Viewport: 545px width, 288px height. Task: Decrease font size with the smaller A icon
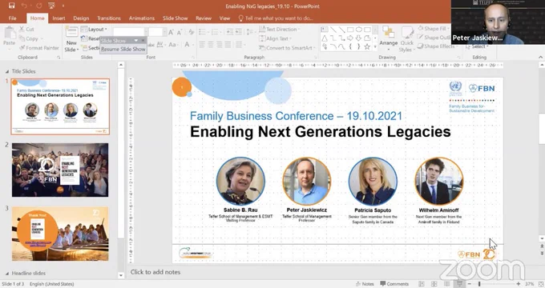[180, 32]
